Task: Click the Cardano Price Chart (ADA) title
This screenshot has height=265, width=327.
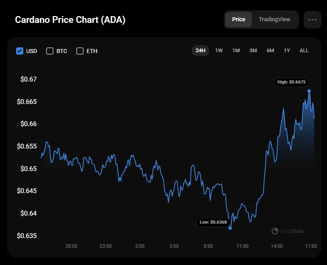Action: tap(70, 20)
